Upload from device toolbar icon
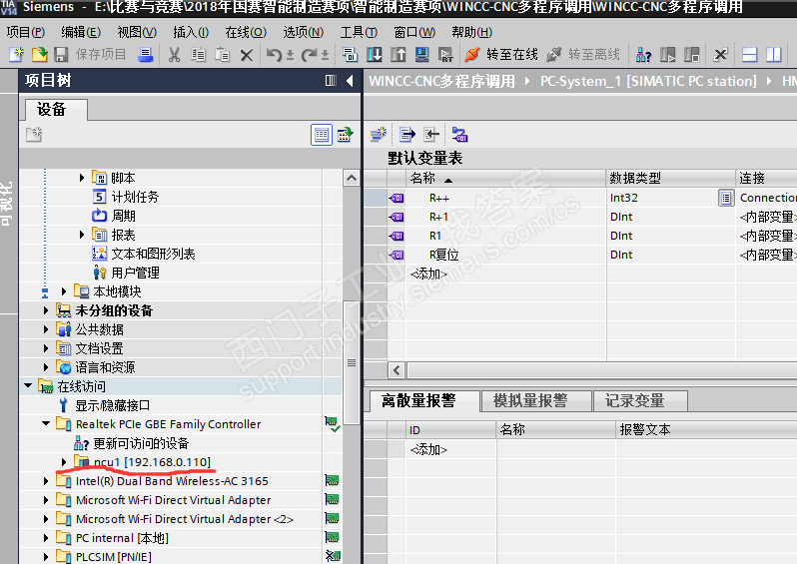 398,54
